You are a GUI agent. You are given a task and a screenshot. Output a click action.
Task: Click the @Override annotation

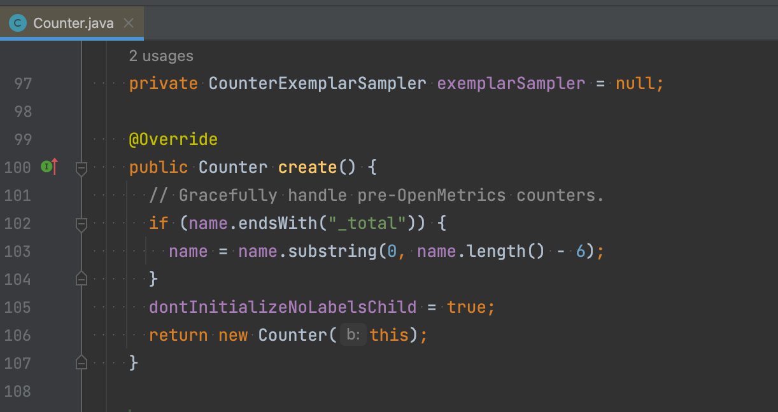tap(173, 139)
